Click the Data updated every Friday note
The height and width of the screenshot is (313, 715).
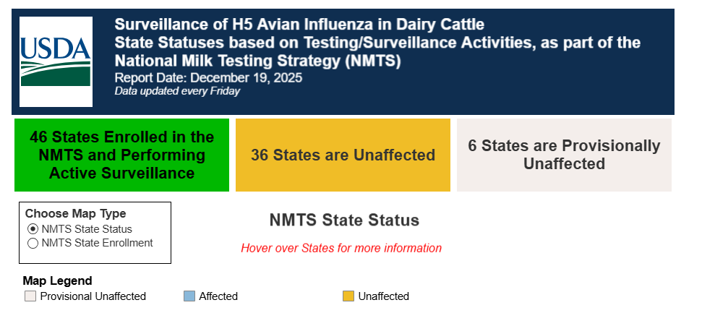pos(177,91)
